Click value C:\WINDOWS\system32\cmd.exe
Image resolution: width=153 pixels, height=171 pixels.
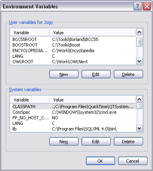pos(84,112)
